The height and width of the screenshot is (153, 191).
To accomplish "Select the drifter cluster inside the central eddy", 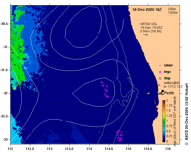I will point(105,89).
